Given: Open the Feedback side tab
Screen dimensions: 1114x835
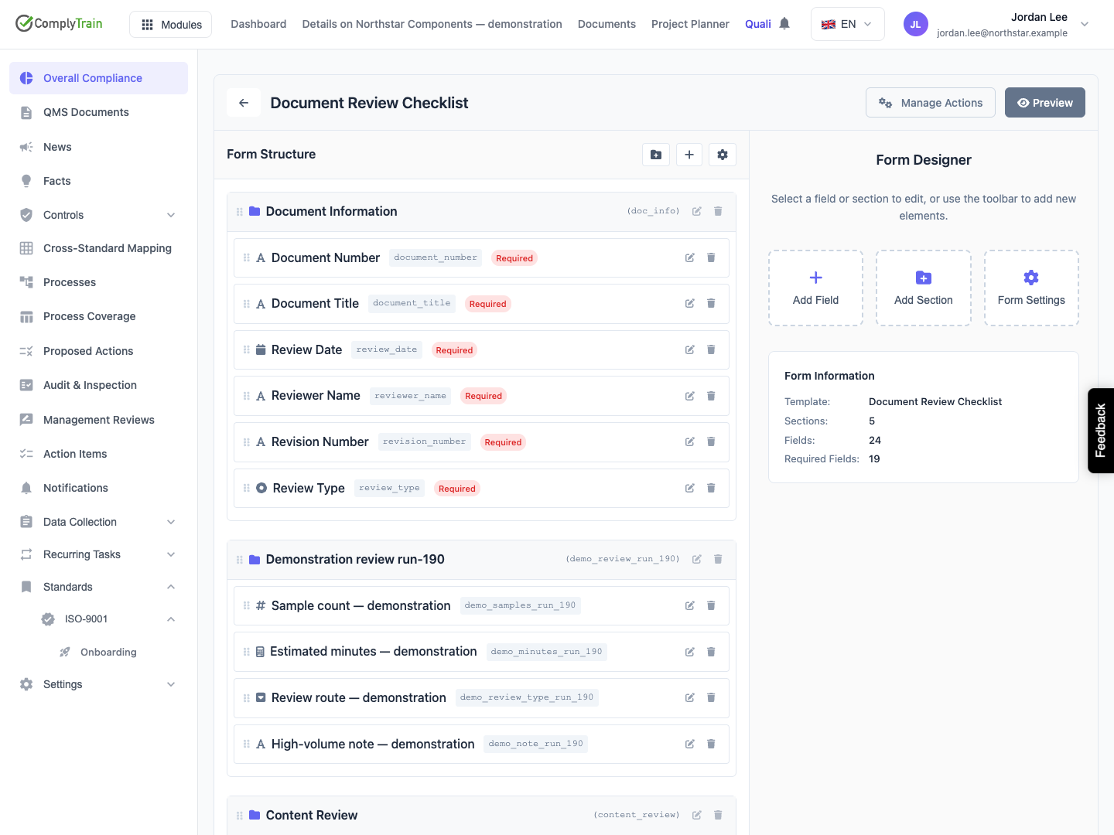Looking at the screenshot, I should [1101, 431].
